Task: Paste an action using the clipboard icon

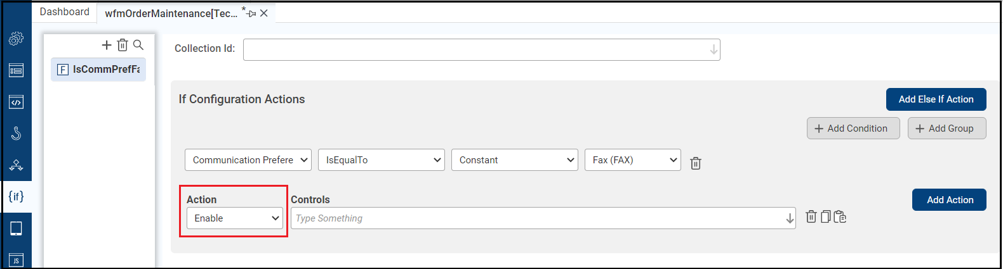Action: (840, 217)
